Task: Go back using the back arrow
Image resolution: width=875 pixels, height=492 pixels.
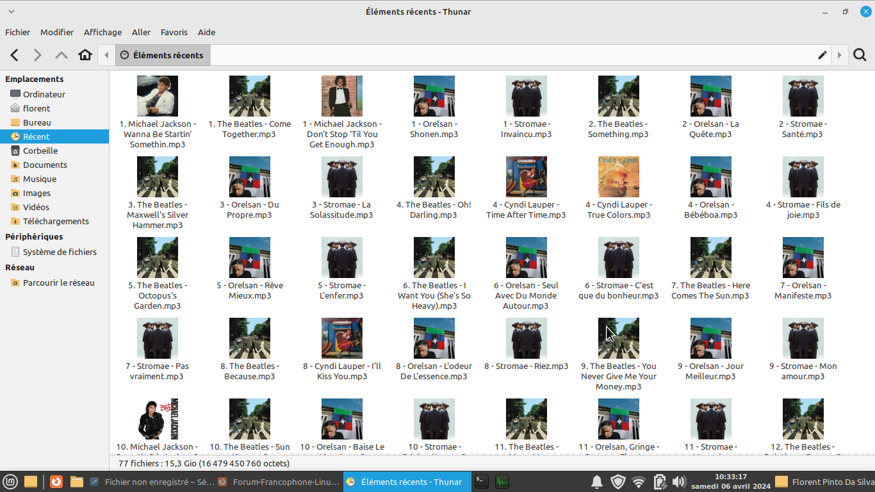Action: tap(15, 55)
